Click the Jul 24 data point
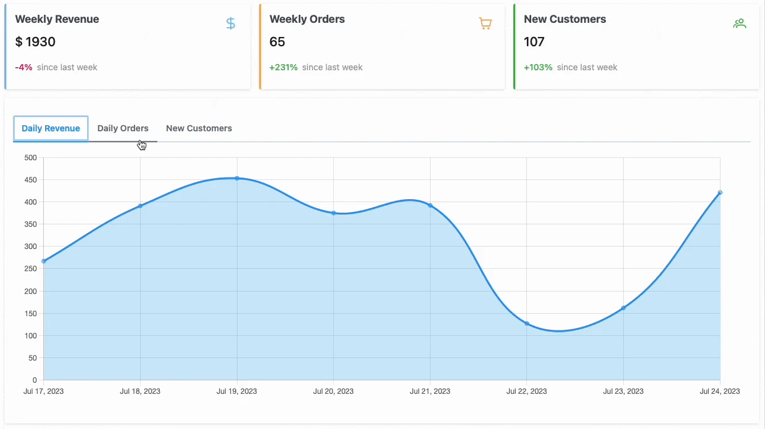The image size is (765, 429). click(x=719, y=192)
